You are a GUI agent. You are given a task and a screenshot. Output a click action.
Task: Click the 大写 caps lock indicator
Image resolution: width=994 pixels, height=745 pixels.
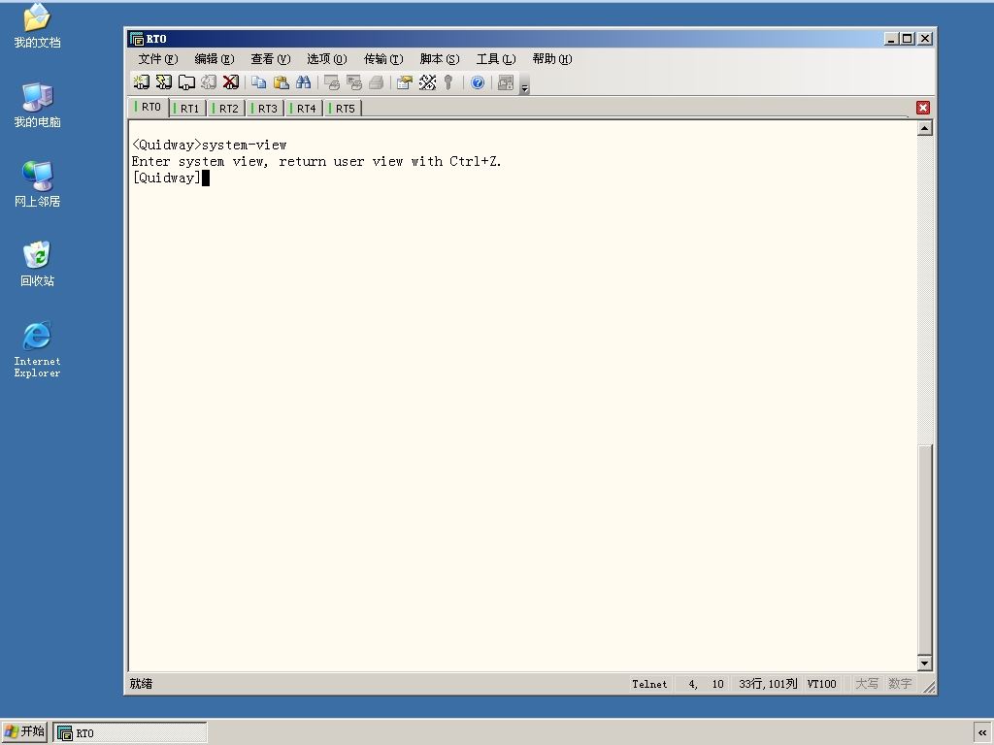click(867, 684)
